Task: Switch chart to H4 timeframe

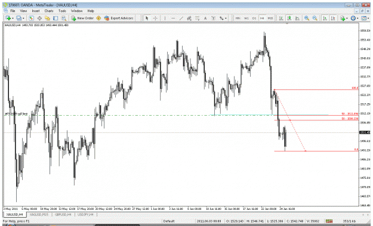Action: pyautogui.click(x=262, y=18)
